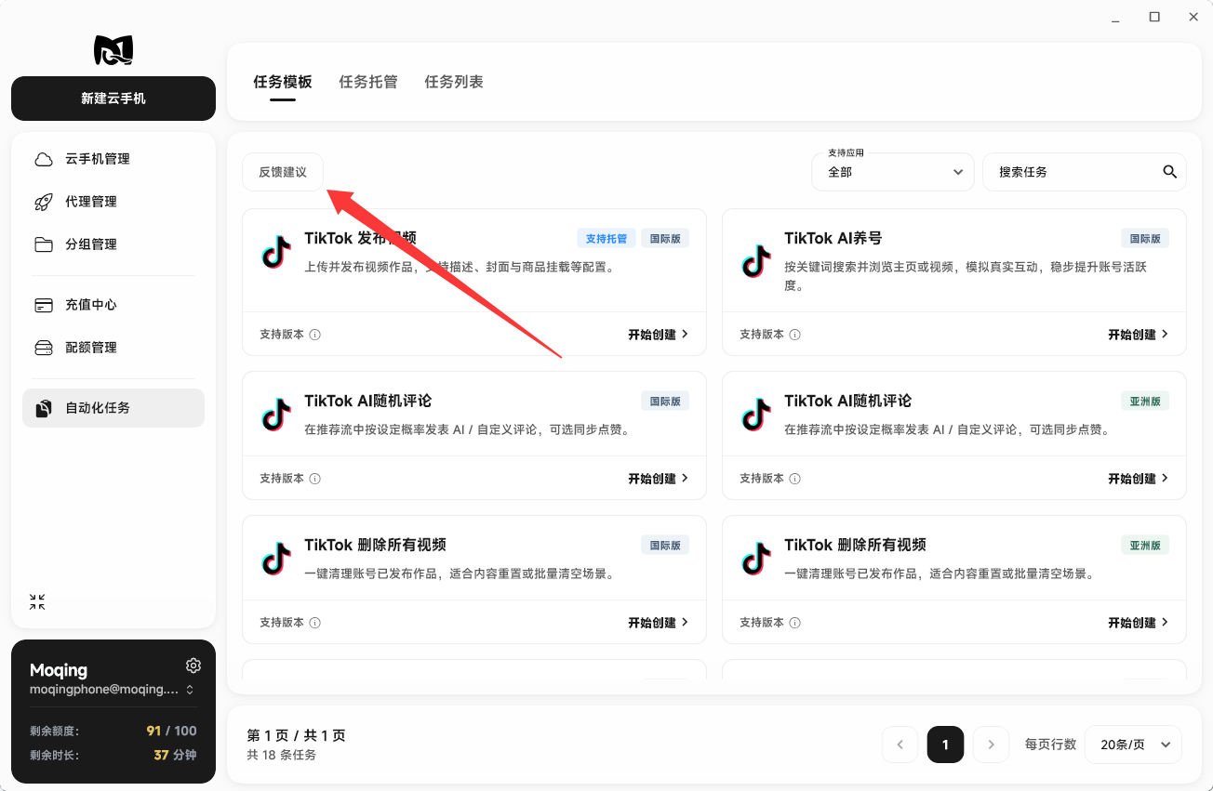Select 自动化任务 in sidebar
The image size is (1213, 791).
pyautogui.click(x=113, y=408)
